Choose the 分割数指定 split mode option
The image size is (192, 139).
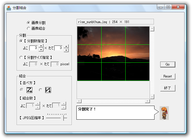21,41
